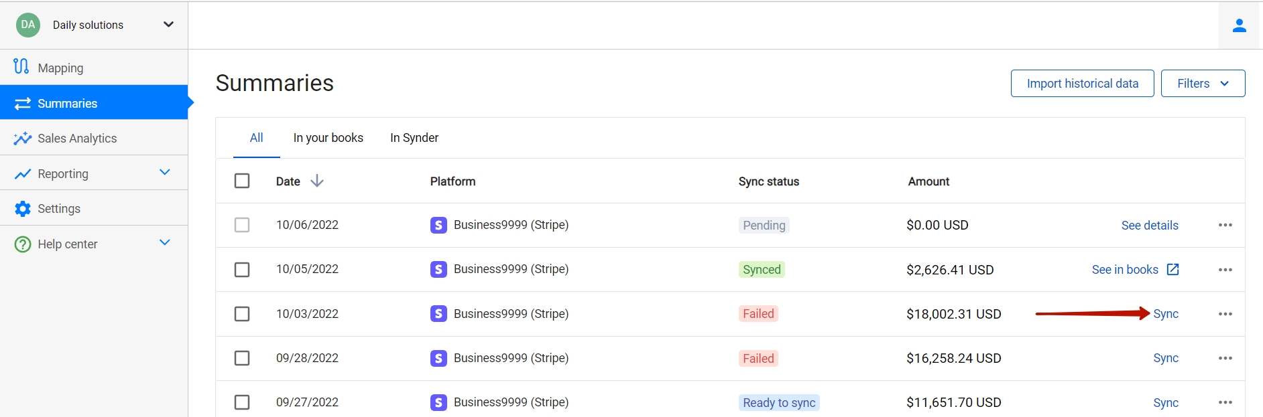
Task: Click the Stripe icon for 10/05/2022
Action: (438, 269)
